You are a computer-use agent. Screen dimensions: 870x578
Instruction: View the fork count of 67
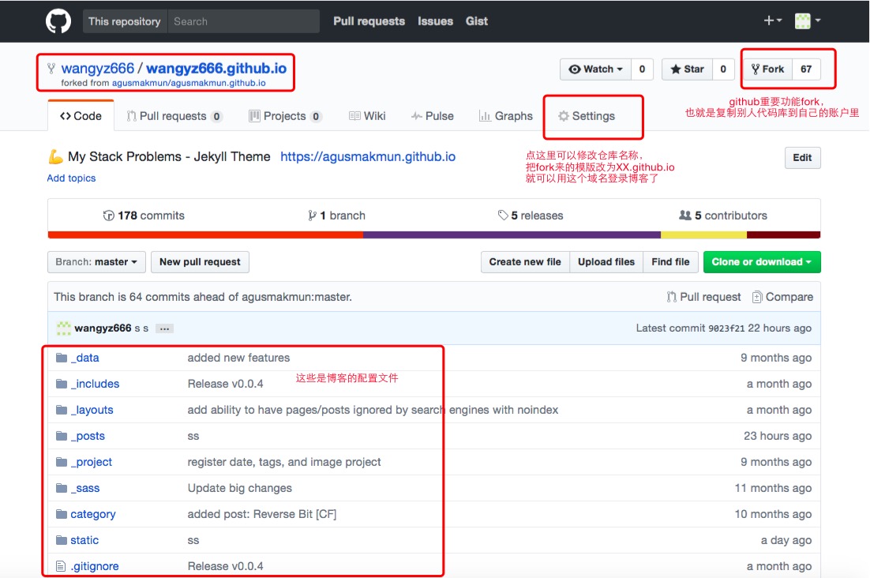click(x=806, y=69)
